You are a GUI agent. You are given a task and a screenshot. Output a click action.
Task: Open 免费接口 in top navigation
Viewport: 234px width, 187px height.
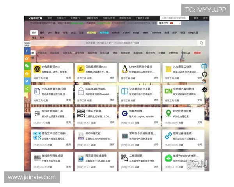75,18
